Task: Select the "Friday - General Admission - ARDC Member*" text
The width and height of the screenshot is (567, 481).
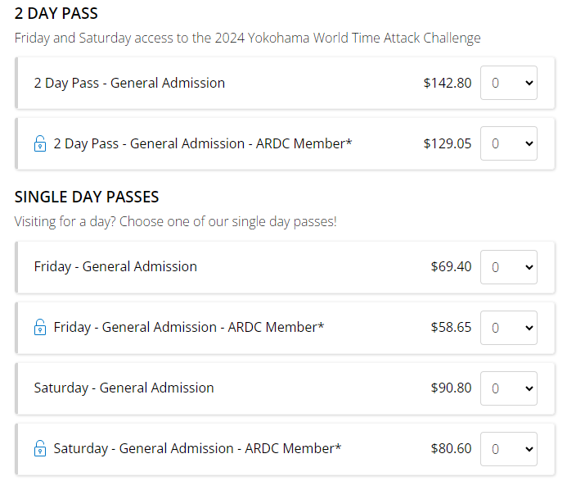Action: 189,327
